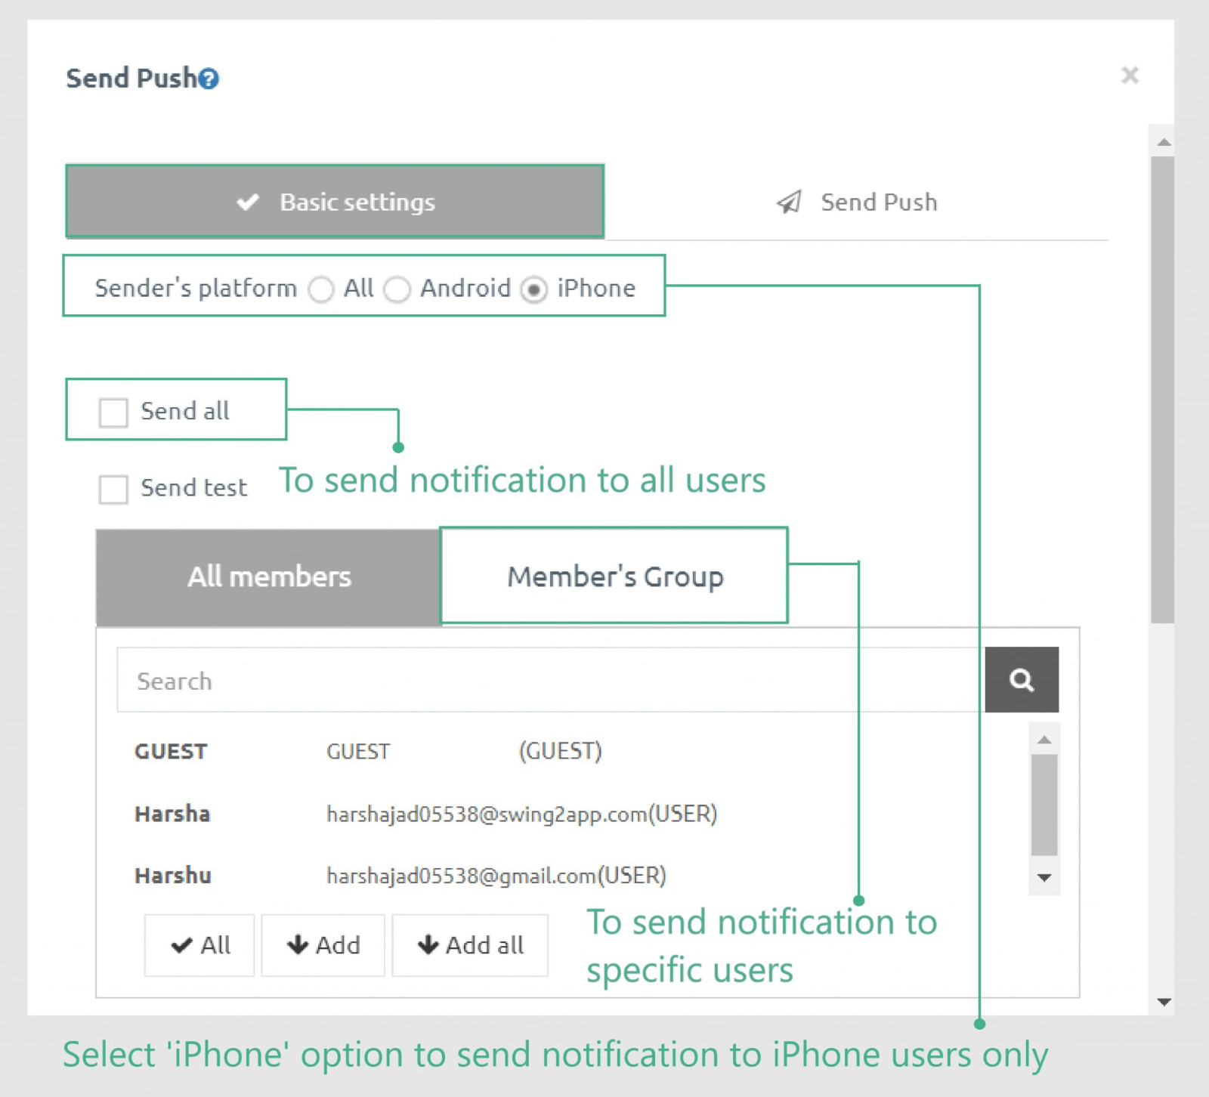The width and height of the screenshot is (1209, 1097).
Task: Switch to All members tab
Action: (x=268, y=577)
